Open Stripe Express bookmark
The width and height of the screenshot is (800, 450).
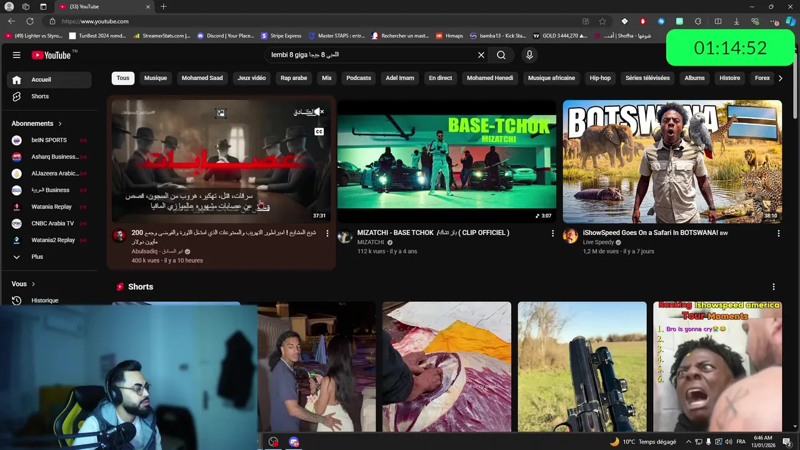pyautogui.click(x=281, y=36)
